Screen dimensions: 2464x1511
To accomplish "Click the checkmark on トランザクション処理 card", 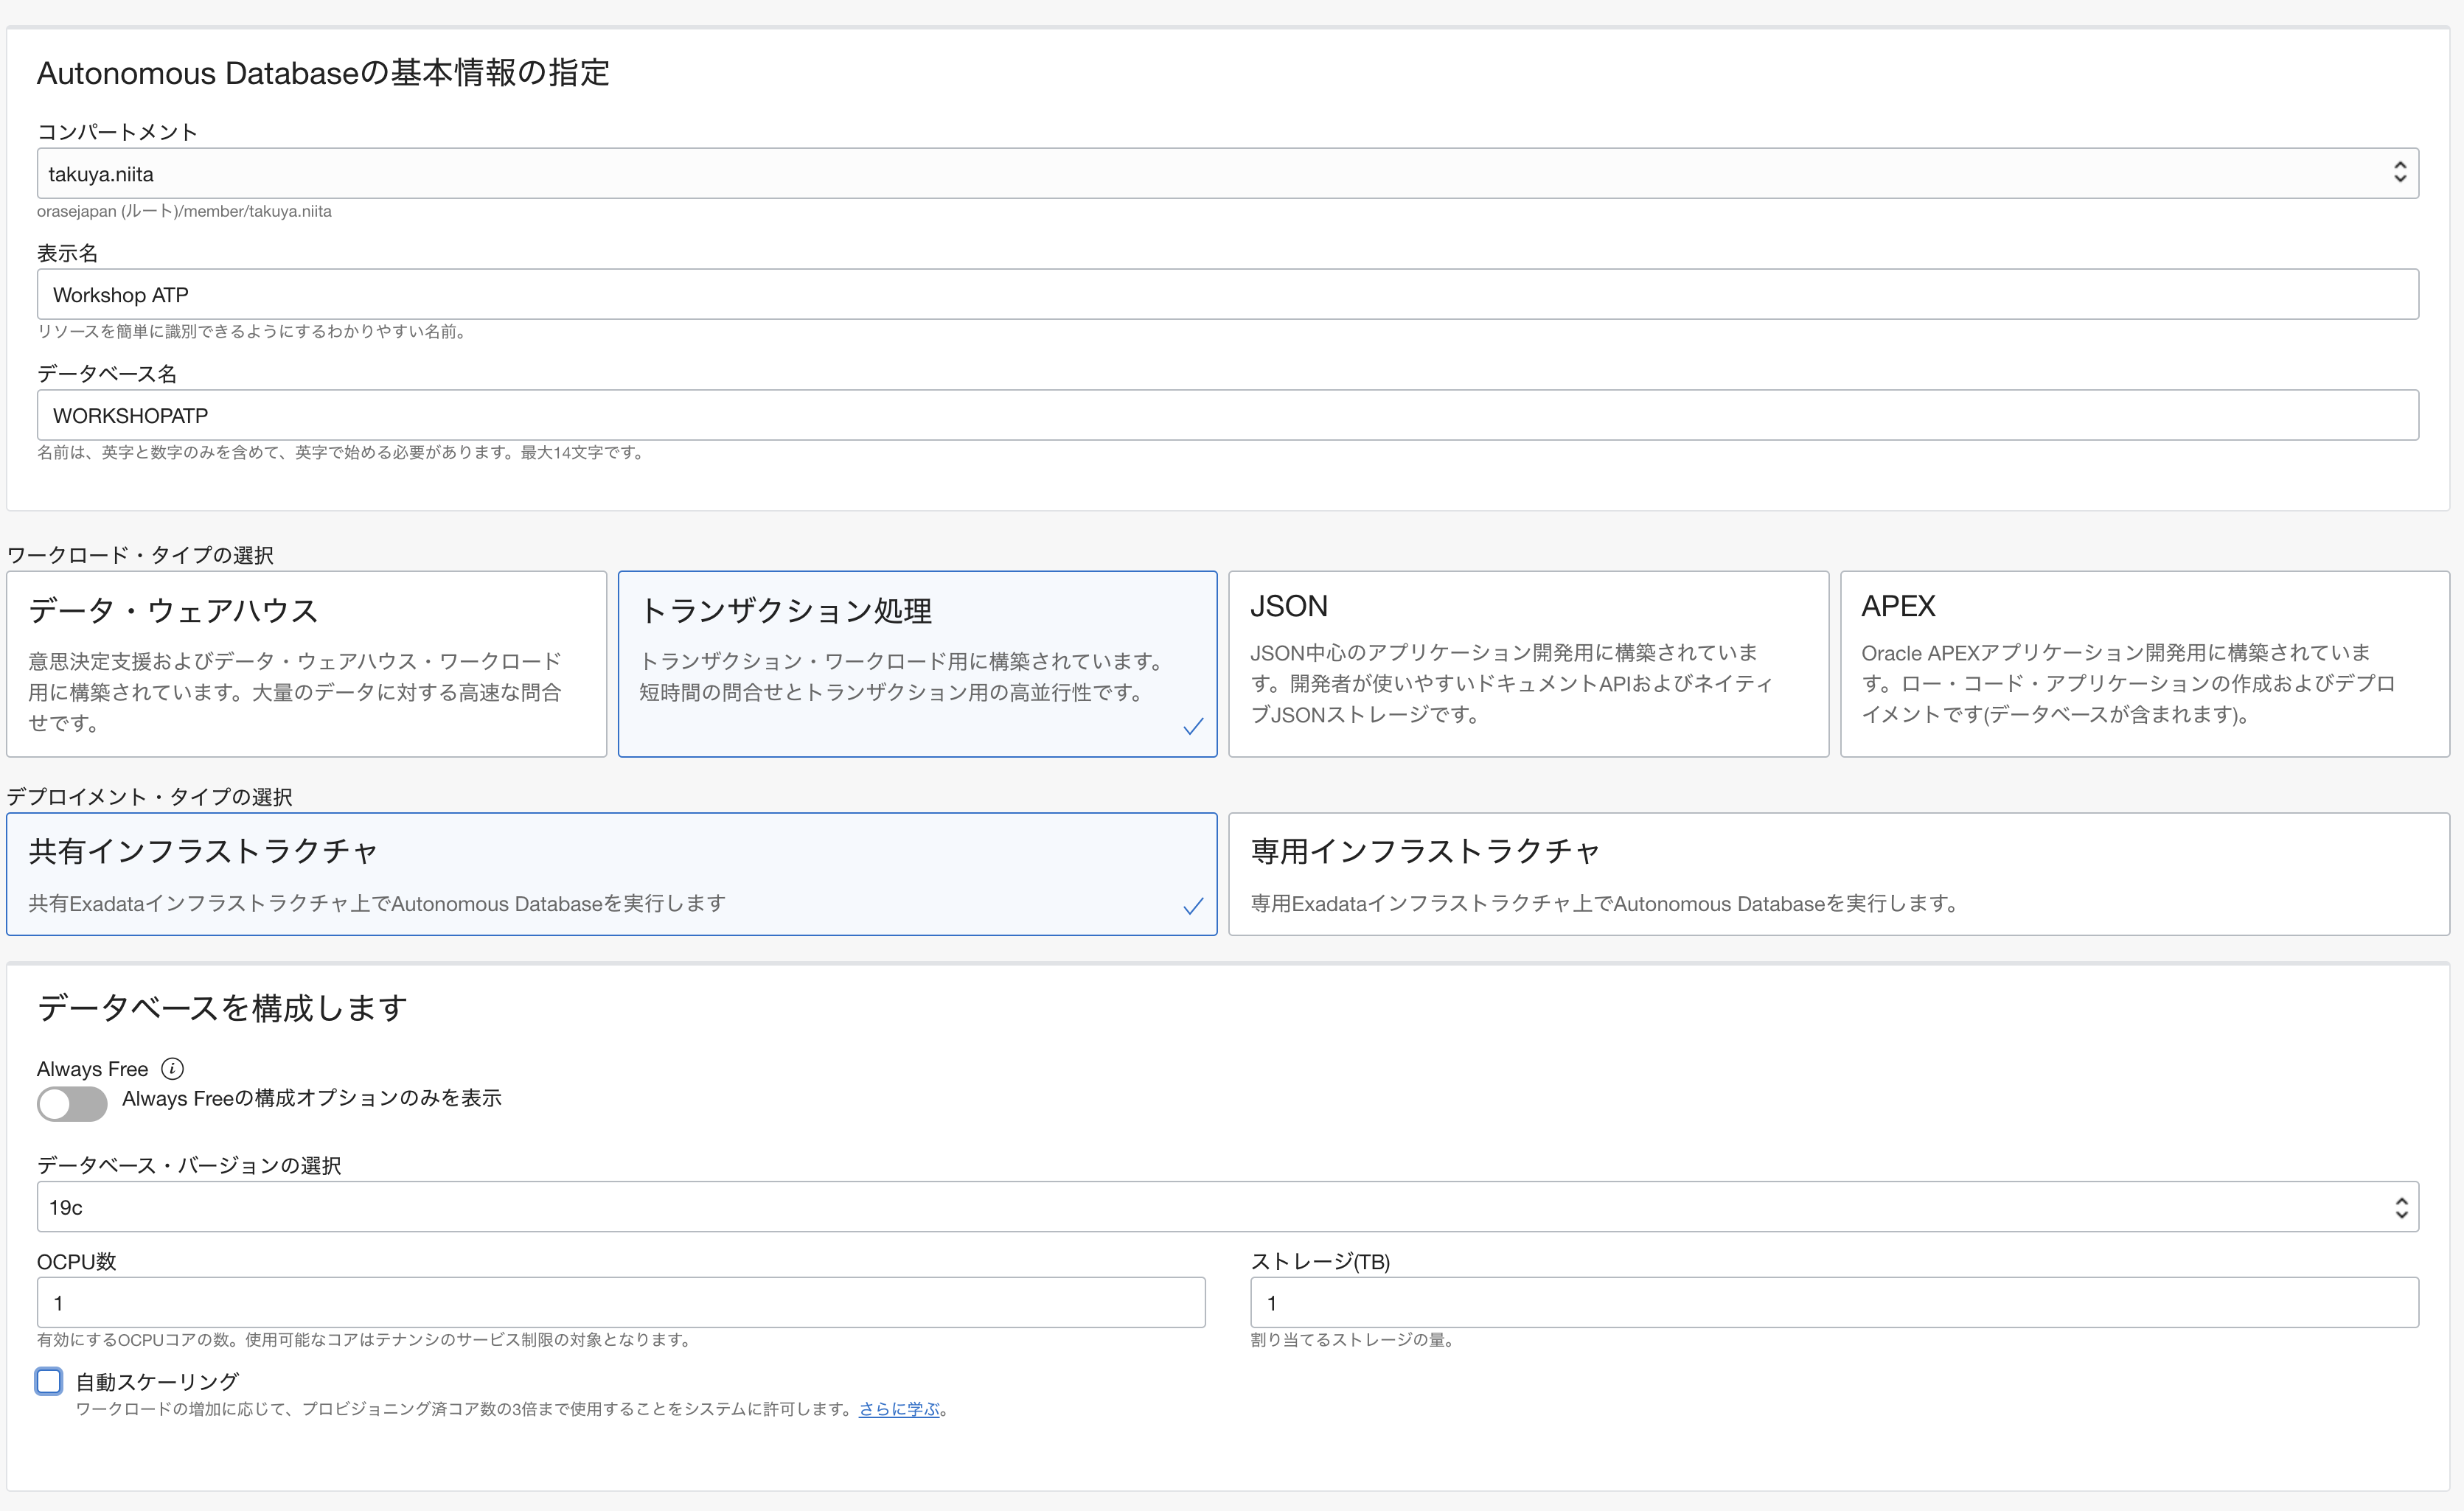I will click(1192, 726).
